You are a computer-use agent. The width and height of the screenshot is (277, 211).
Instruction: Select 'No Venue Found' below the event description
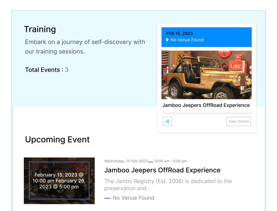(x=133, y=198)
